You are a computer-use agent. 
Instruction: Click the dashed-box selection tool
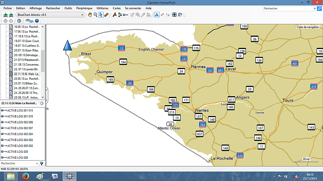pyautogui.click(x=138, y=15)
